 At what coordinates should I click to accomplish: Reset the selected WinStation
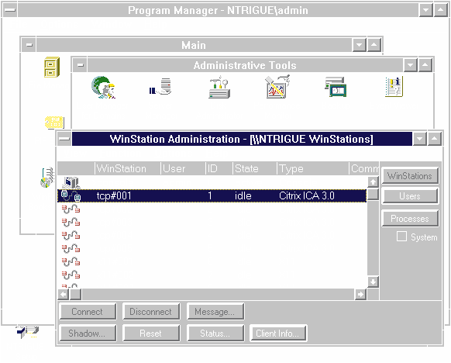[151, 334]
